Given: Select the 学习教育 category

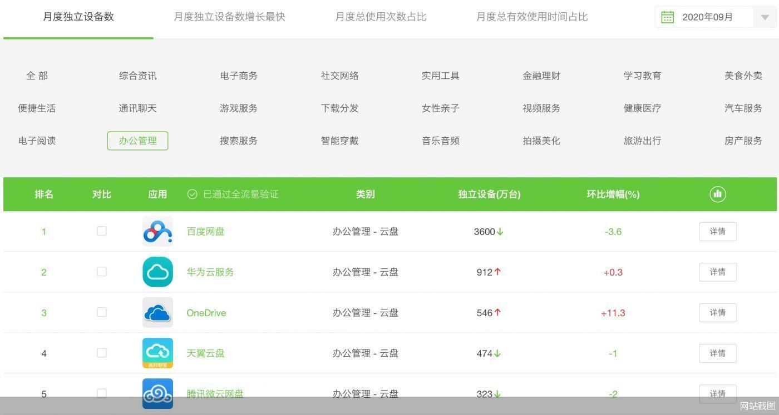Looking at the screenshot, I should tap(642, 76).
